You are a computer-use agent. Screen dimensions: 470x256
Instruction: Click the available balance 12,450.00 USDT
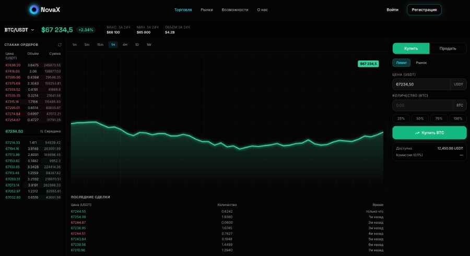pyautogui.click(x=450, y=148)
